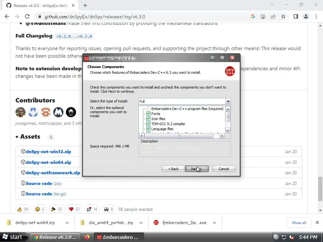Click the heart reaction

74,209
